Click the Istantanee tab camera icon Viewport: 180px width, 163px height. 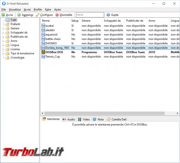tap(44, 119)
